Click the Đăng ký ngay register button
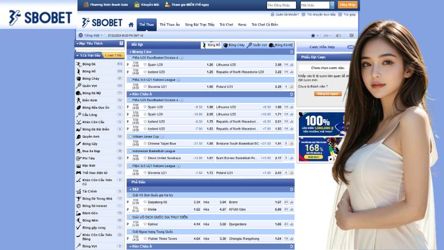 click(x=328, y=94)
